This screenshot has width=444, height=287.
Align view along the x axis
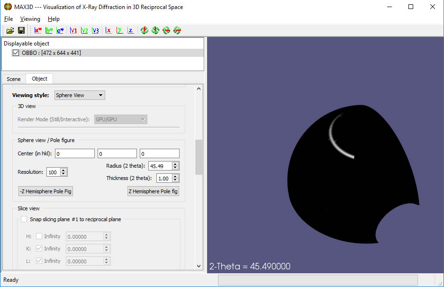[109, 30]
